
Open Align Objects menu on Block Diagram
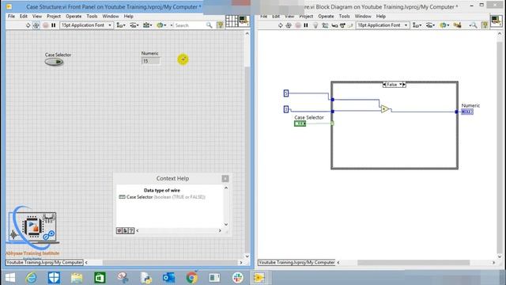417,25
